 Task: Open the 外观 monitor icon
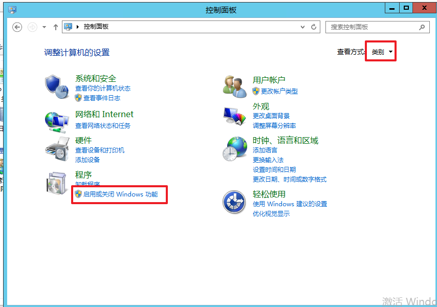point(235,117)
